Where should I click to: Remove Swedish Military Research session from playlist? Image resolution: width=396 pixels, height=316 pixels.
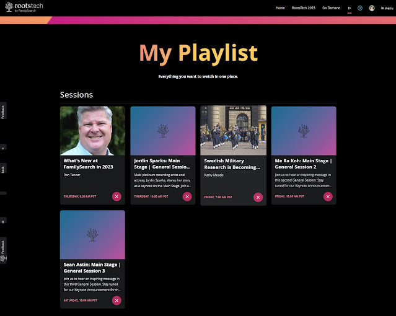coord(258,197)
